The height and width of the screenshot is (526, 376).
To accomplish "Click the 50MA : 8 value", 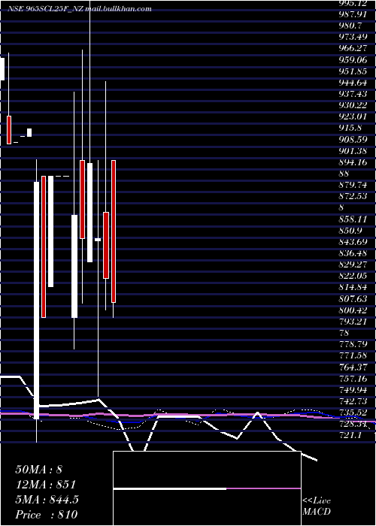I will click(39, 470).
